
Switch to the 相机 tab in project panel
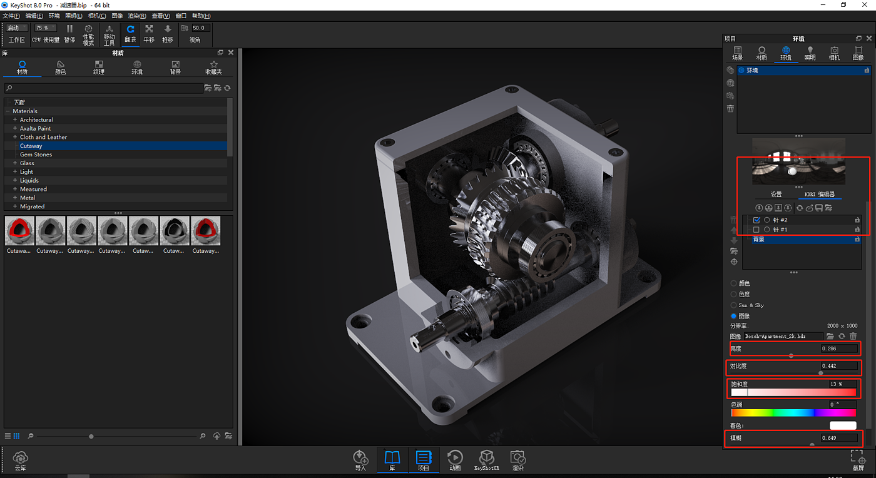click(x=834, y=53)
